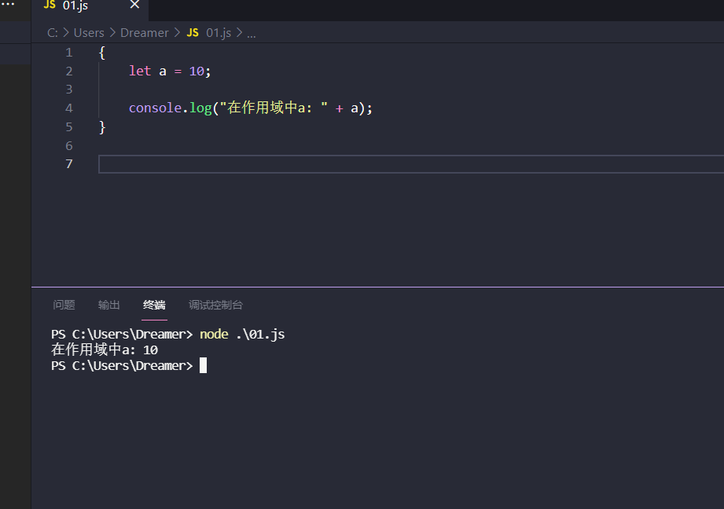Expand the Users breadcrumb folder
Image resolution: width=724 pixels, height=509 pixels.
89,32
